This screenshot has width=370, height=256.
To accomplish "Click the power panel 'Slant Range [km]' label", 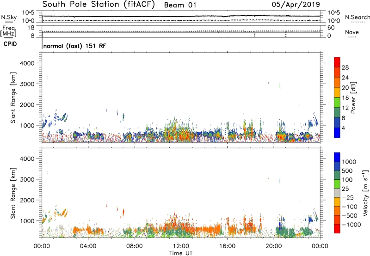I will [13, 98].
